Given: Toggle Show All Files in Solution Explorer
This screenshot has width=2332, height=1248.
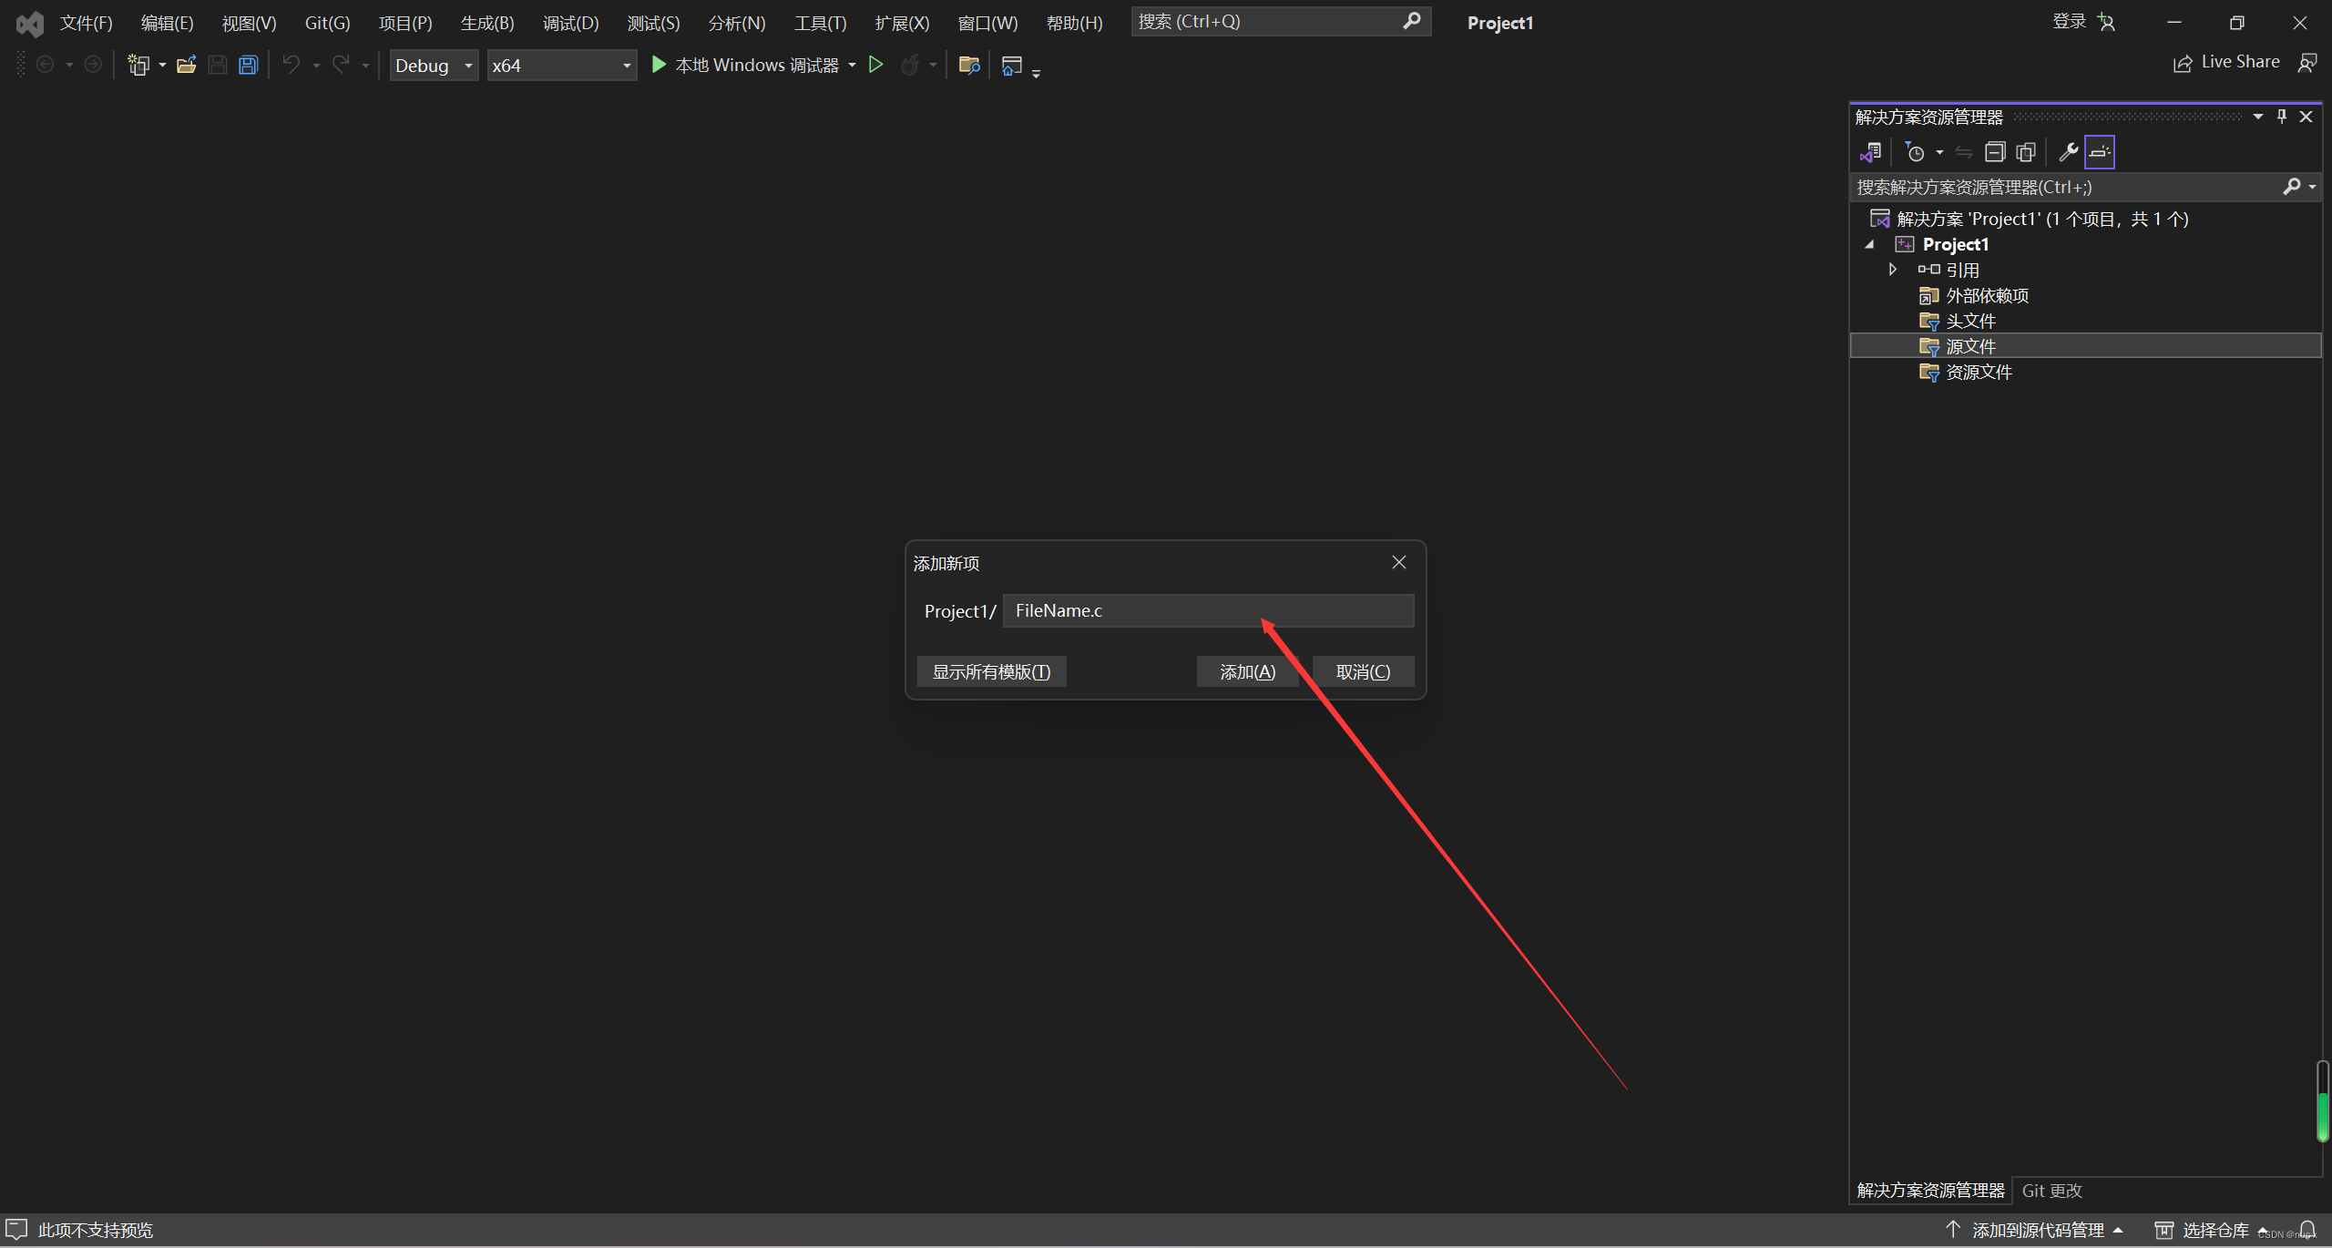Looking at the screenshot, I should (2026, 152).
